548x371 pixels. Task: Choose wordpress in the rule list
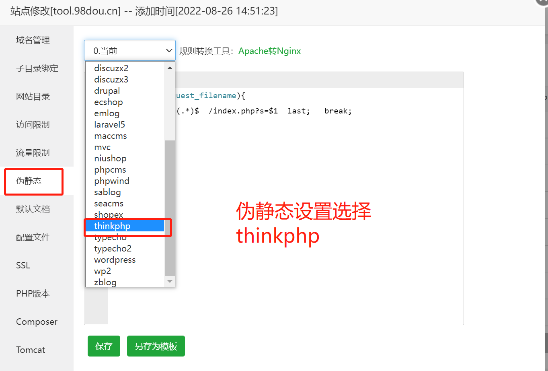coord(115,260)
